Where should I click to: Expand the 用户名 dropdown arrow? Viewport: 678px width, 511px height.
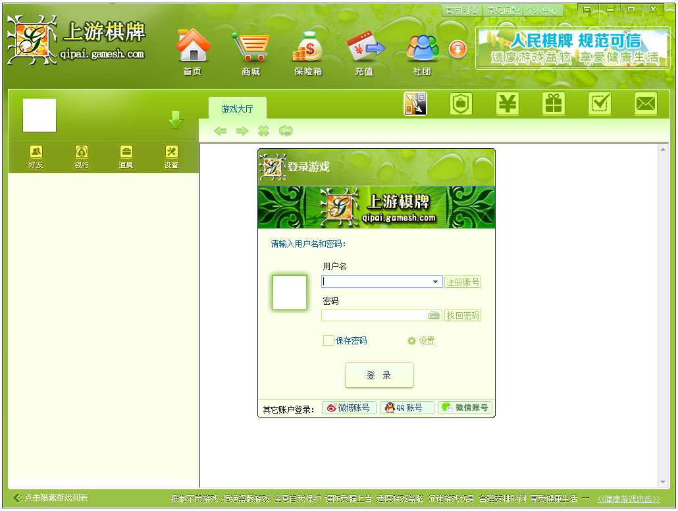point(435,282)
